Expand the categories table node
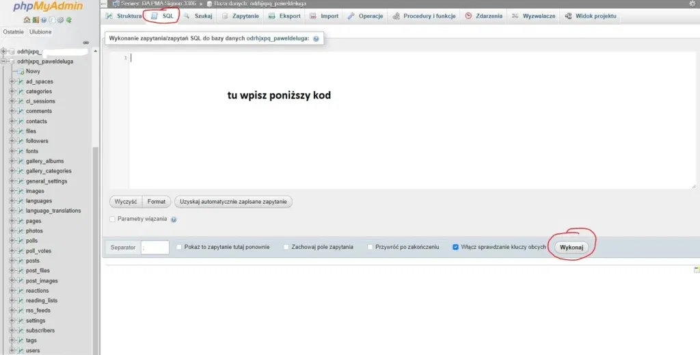This screenshot has width=700, height=355. (12, 91)
